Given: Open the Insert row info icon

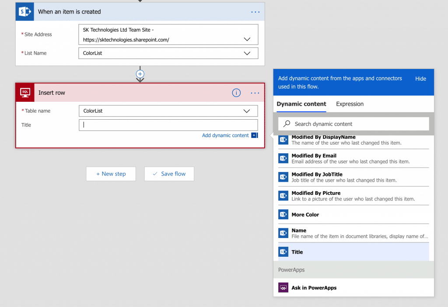Looking at the screenshot, I should (x=236, y=93).
